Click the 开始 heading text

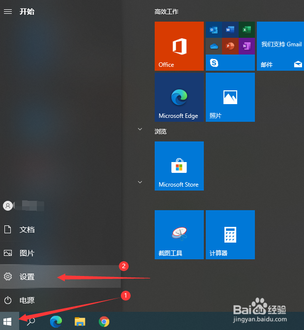click(27, 12)
